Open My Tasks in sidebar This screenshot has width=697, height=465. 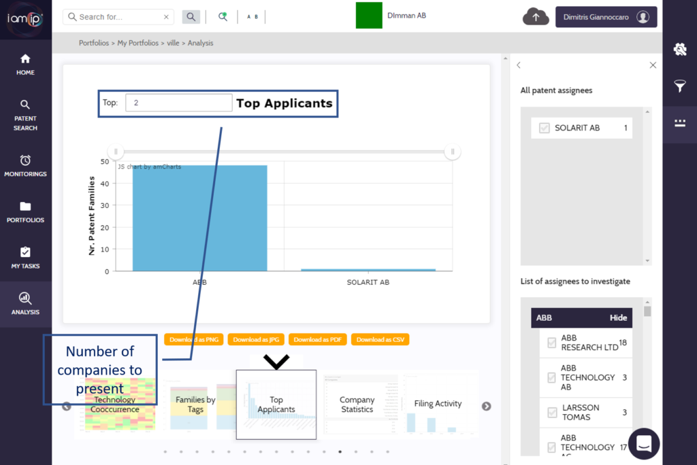(25, 258)
